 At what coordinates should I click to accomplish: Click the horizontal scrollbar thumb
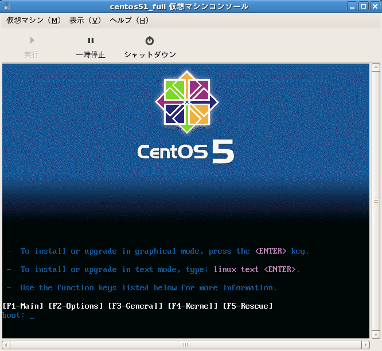[186, 345]
